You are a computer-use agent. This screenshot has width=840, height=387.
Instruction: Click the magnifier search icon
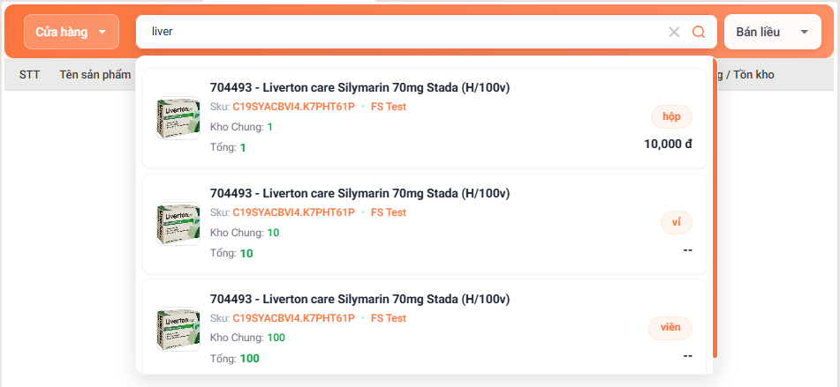point(699,32)
